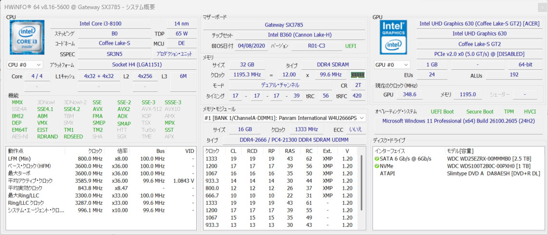This screenshot has height=235, width=548.
Task: Click the EUs 24 value
Action: [x=432, y=74]
